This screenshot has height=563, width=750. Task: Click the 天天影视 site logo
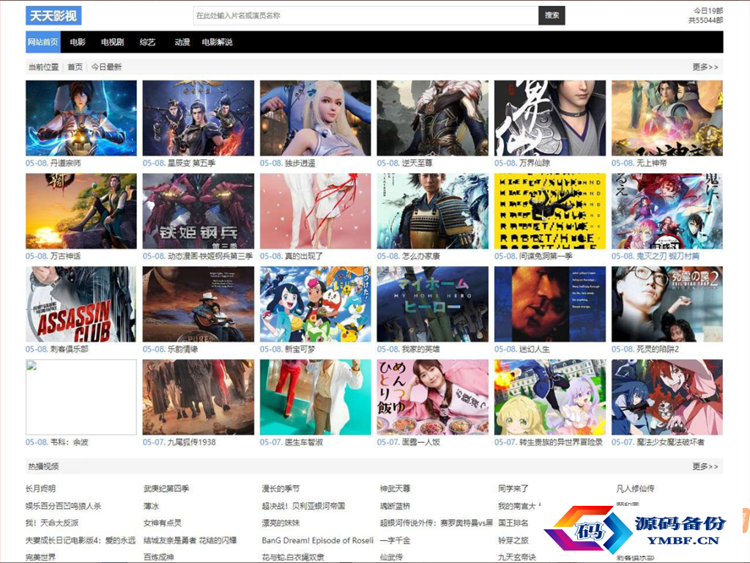coord(53,16)
